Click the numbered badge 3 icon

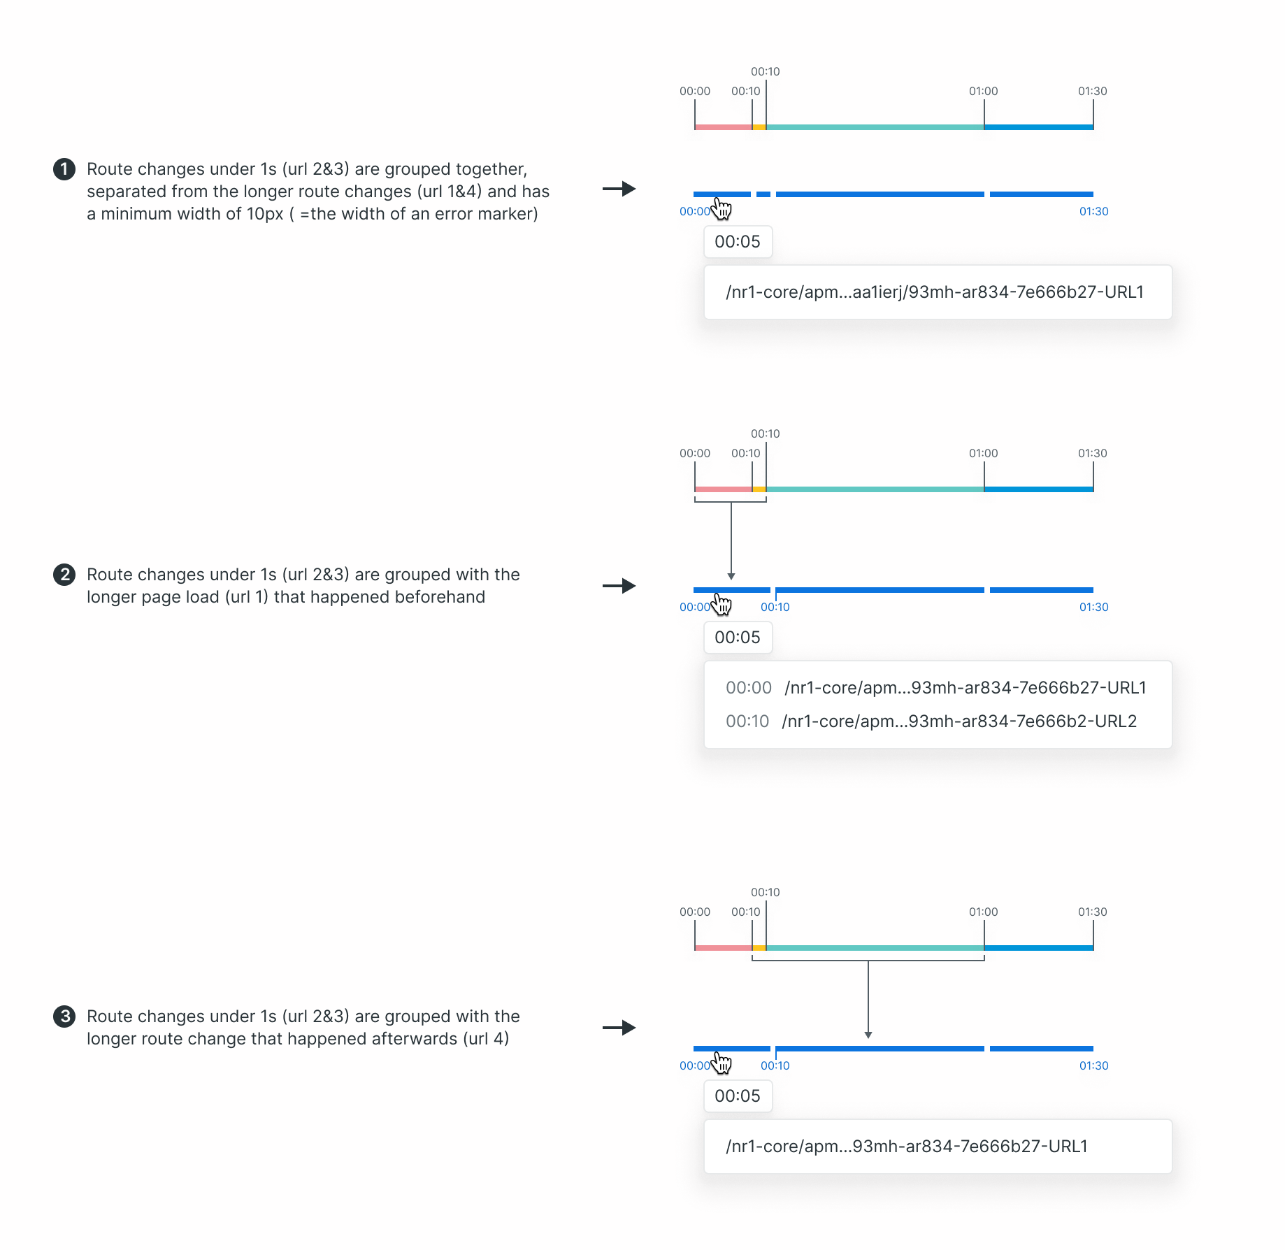pos(64,1016)
